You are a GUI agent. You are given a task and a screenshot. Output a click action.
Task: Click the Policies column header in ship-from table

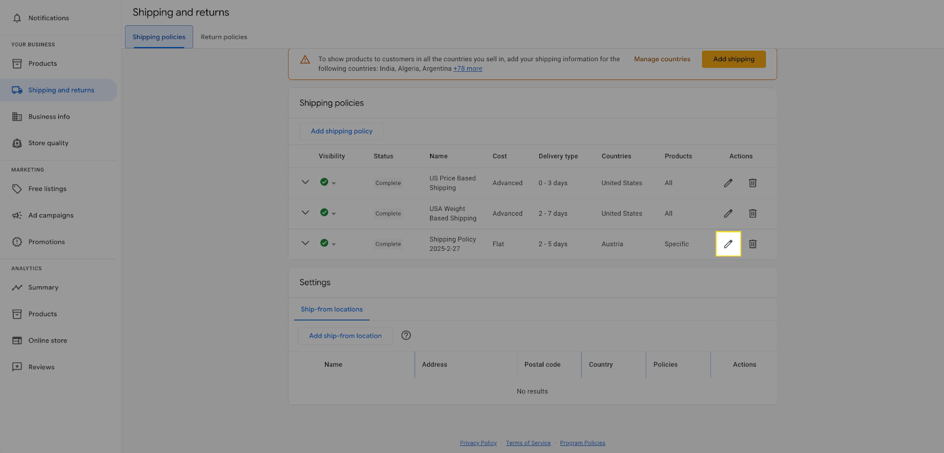click(x=666, y=365)
